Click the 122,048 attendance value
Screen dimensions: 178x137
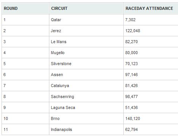(x=133, y=31)
